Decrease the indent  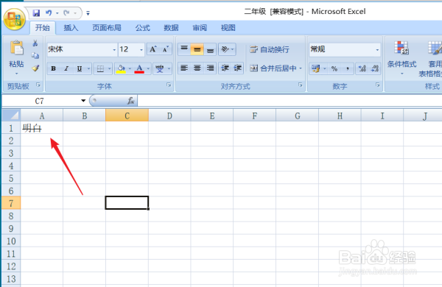pos(225,68)
